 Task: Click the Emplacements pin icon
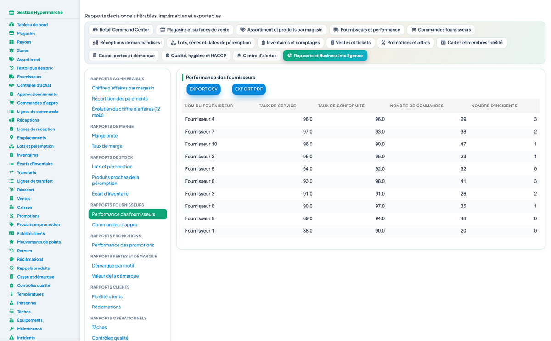tap(11, 138)
